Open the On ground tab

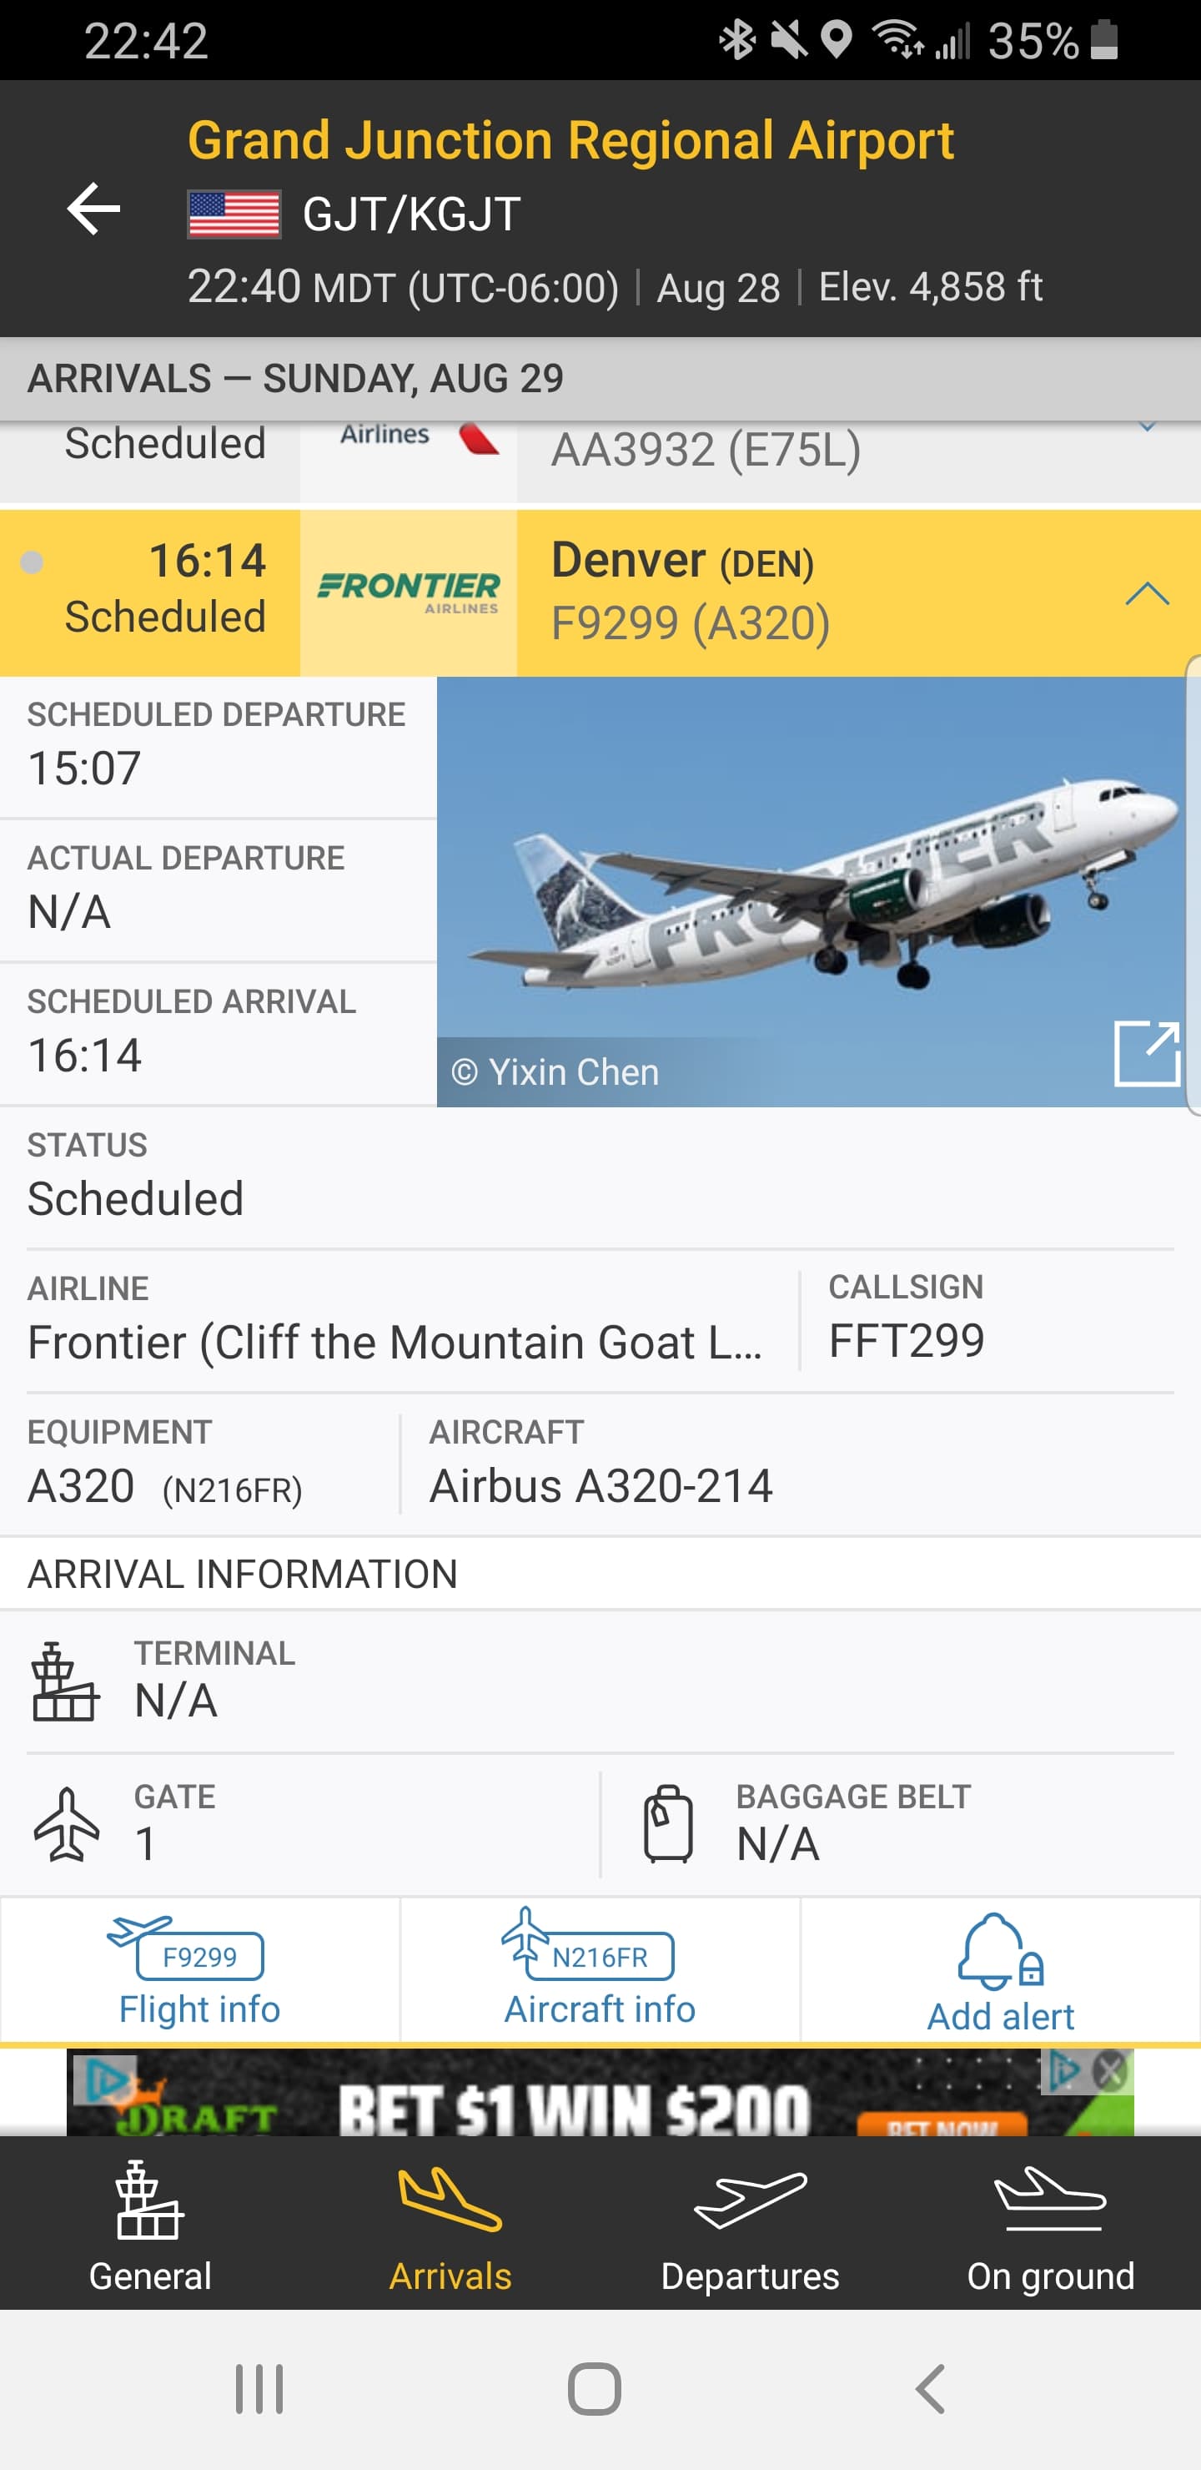pyautogui.click(x=1051, y=2225)
